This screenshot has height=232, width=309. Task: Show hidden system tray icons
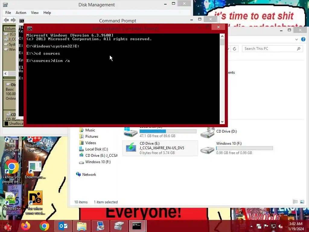click(x=251, y=226)
